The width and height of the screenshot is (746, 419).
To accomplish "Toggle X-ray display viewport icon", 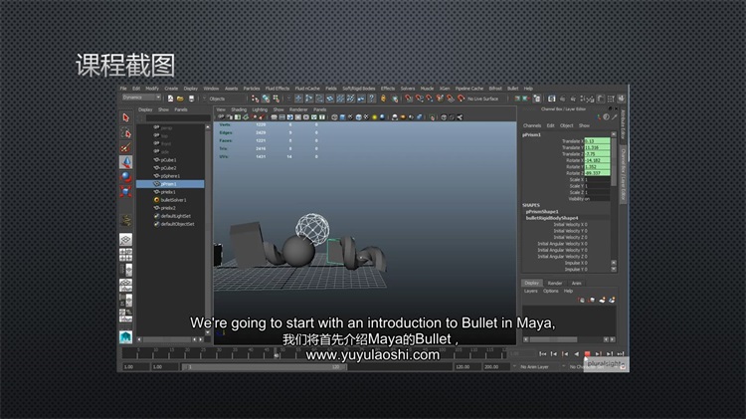I will click(444, 117).
